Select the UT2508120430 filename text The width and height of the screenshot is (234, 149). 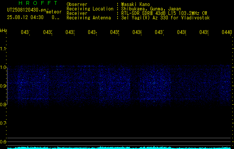[x=26, y=10]
